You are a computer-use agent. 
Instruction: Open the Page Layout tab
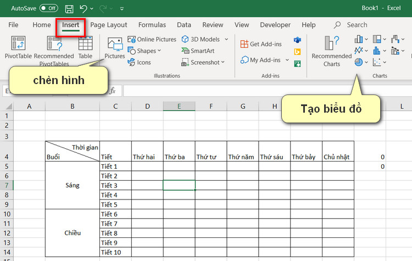pyautogui.click(x=109, y=25)
